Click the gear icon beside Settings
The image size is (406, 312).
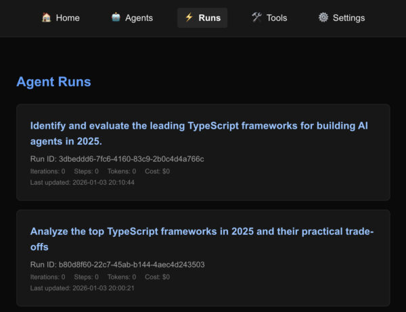pos(323,18)
